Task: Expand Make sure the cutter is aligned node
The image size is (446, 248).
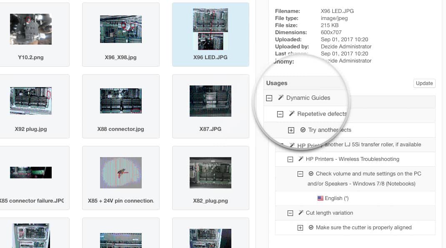Action: [300, 228]
